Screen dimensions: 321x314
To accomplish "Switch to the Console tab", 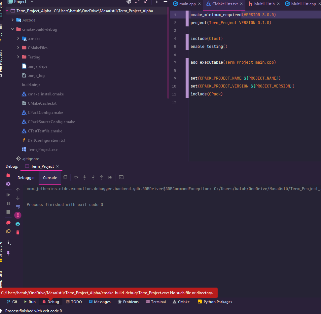I will pos(50,178).
